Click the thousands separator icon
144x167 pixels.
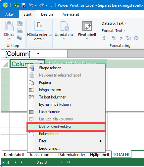[121, 38]
